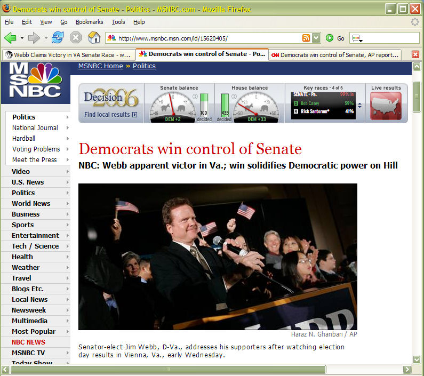The height and width of the screenshot is (376, 424).
Task: Expand the Video section arrow
Action: coord(67,172)
